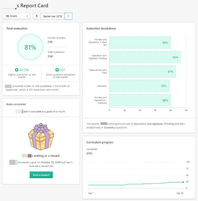Click the Completed 23% curriculum value
The height and width of the screenshot is (201, 198).
click(89, 153)
